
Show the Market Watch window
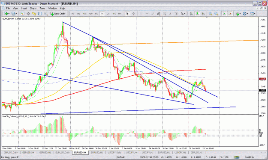pyautogui.click(x=22, y=14)
